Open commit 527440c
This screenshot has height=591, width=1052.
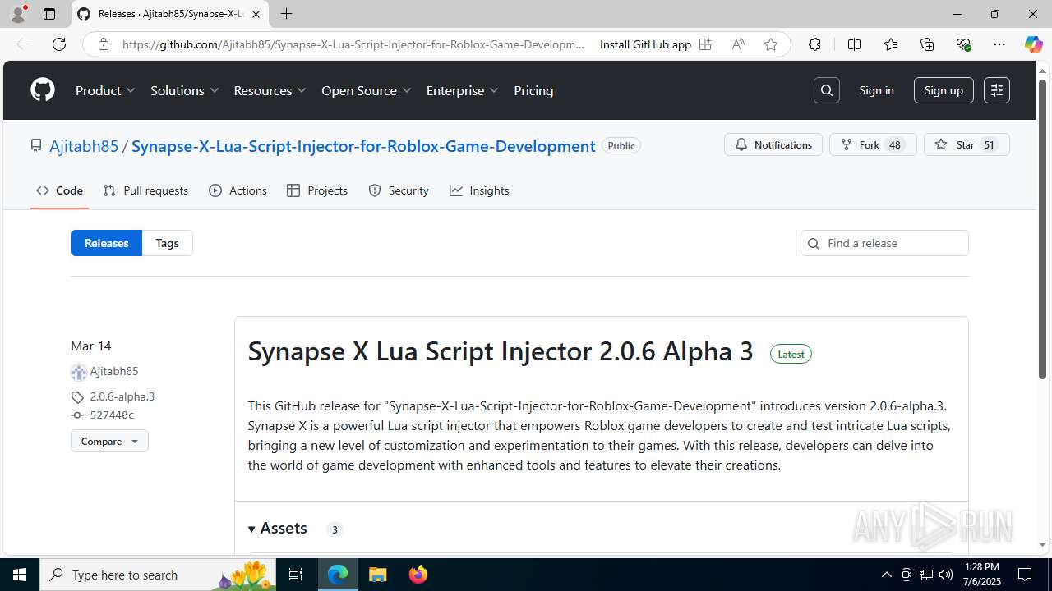[112, 415]
